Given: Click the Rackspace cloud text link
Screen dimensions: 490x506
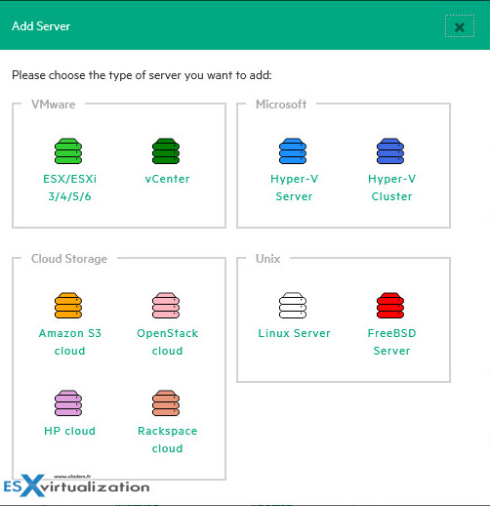Looking at the screenshot, I should (x=167, y=440).
